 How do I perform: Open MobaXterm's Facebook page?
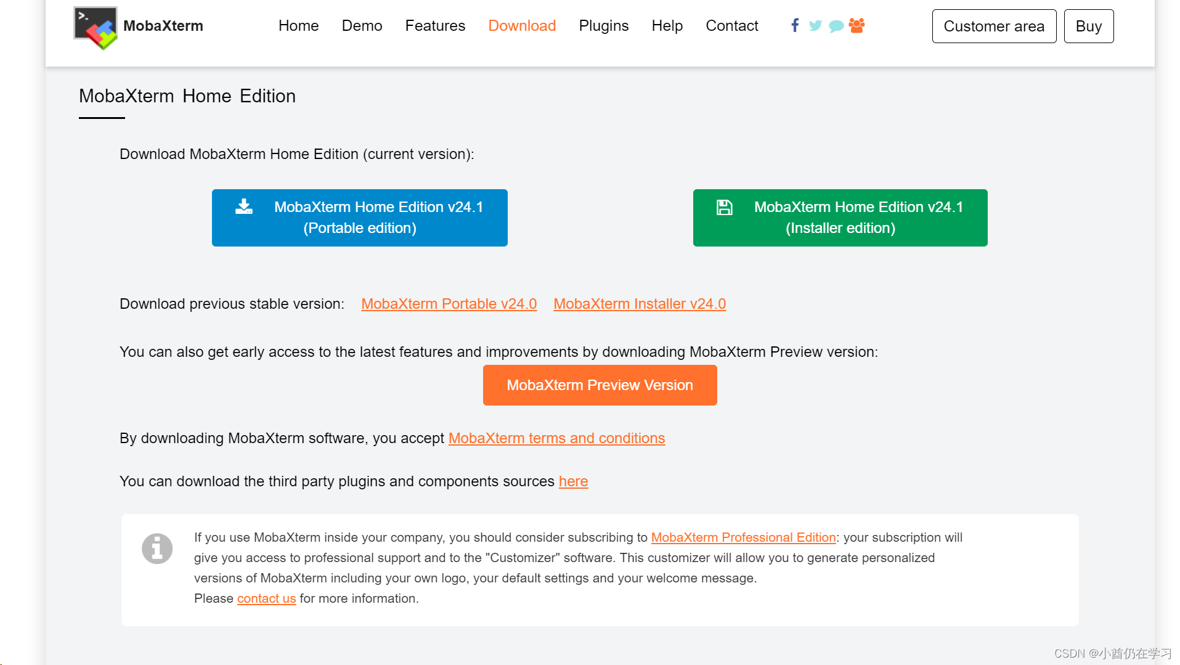tap(795, 26)
